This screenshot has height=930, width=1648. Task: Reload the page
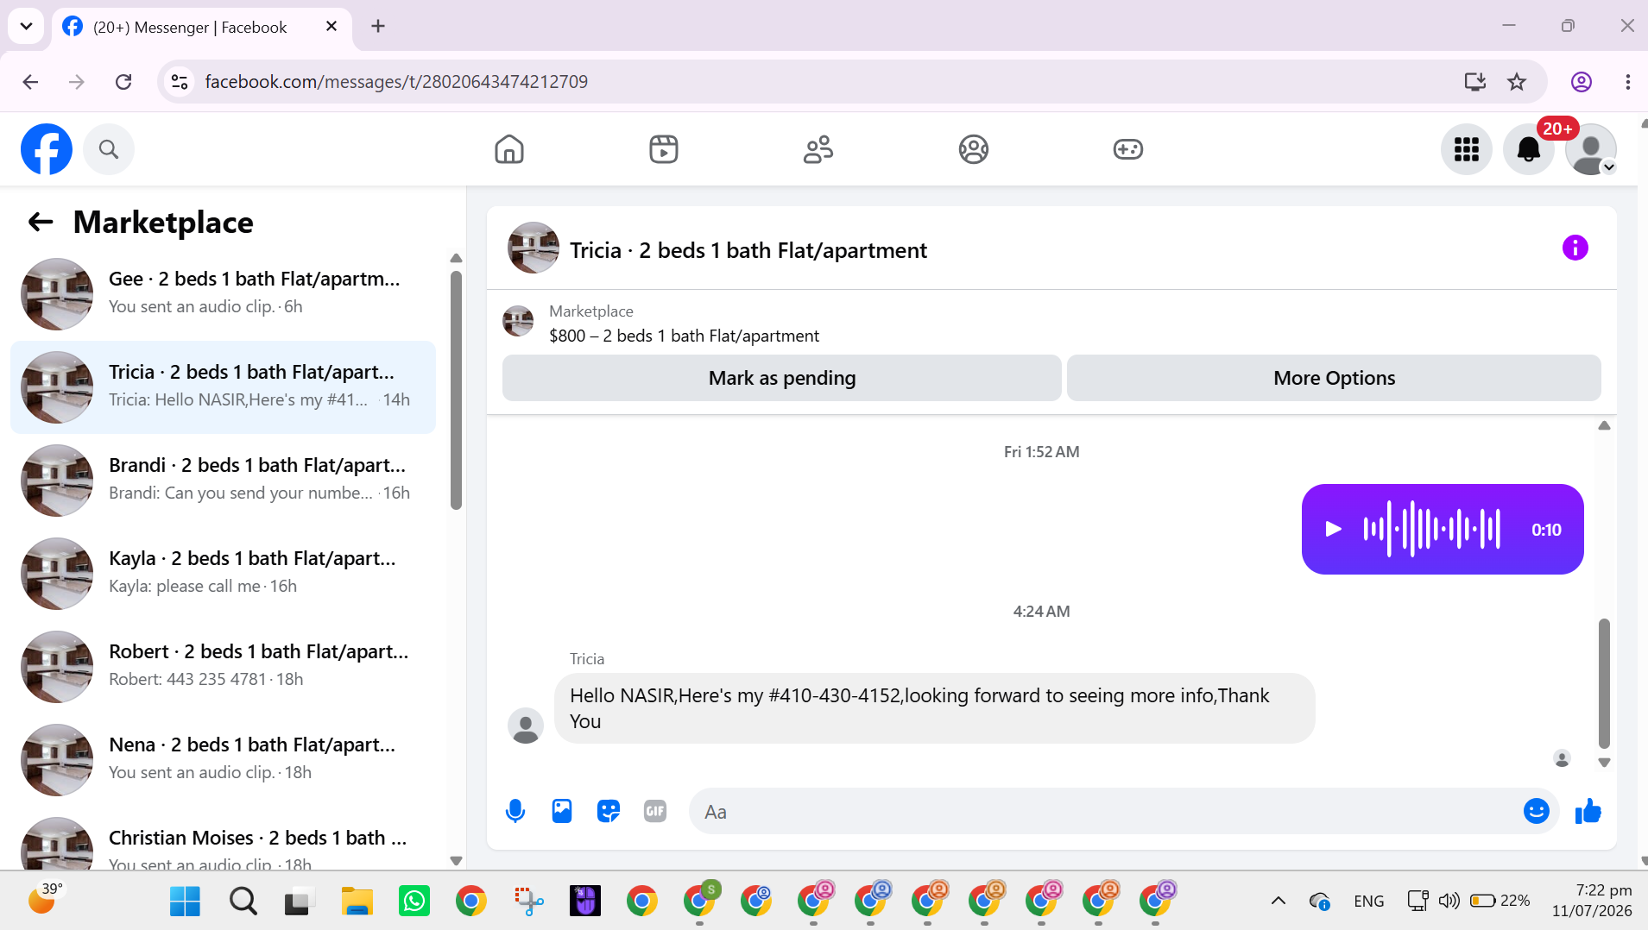pyautogui.click(x=123, y=82)
